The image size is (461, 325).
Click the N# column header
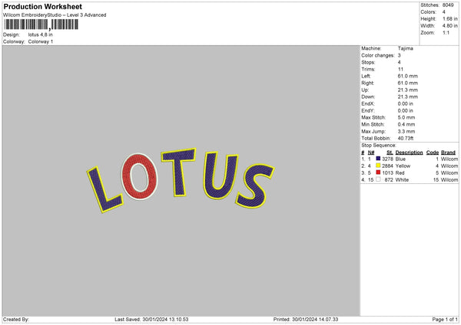[x=371, y=153]
